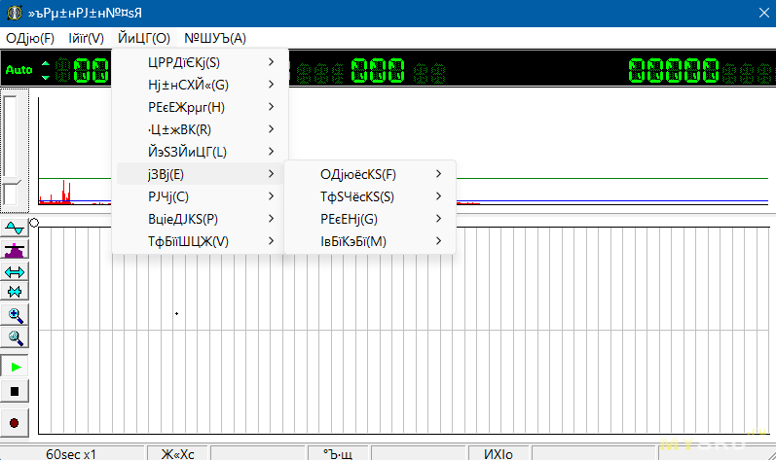Click the red record button

(15, 423)
